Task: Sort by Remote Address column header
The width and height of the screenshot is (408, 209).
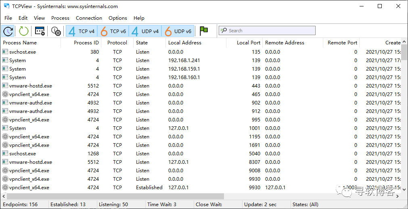Action: 293,43
